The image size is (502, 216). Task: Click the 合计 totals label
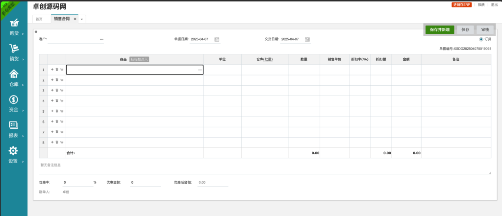click(x=71, y=153)
